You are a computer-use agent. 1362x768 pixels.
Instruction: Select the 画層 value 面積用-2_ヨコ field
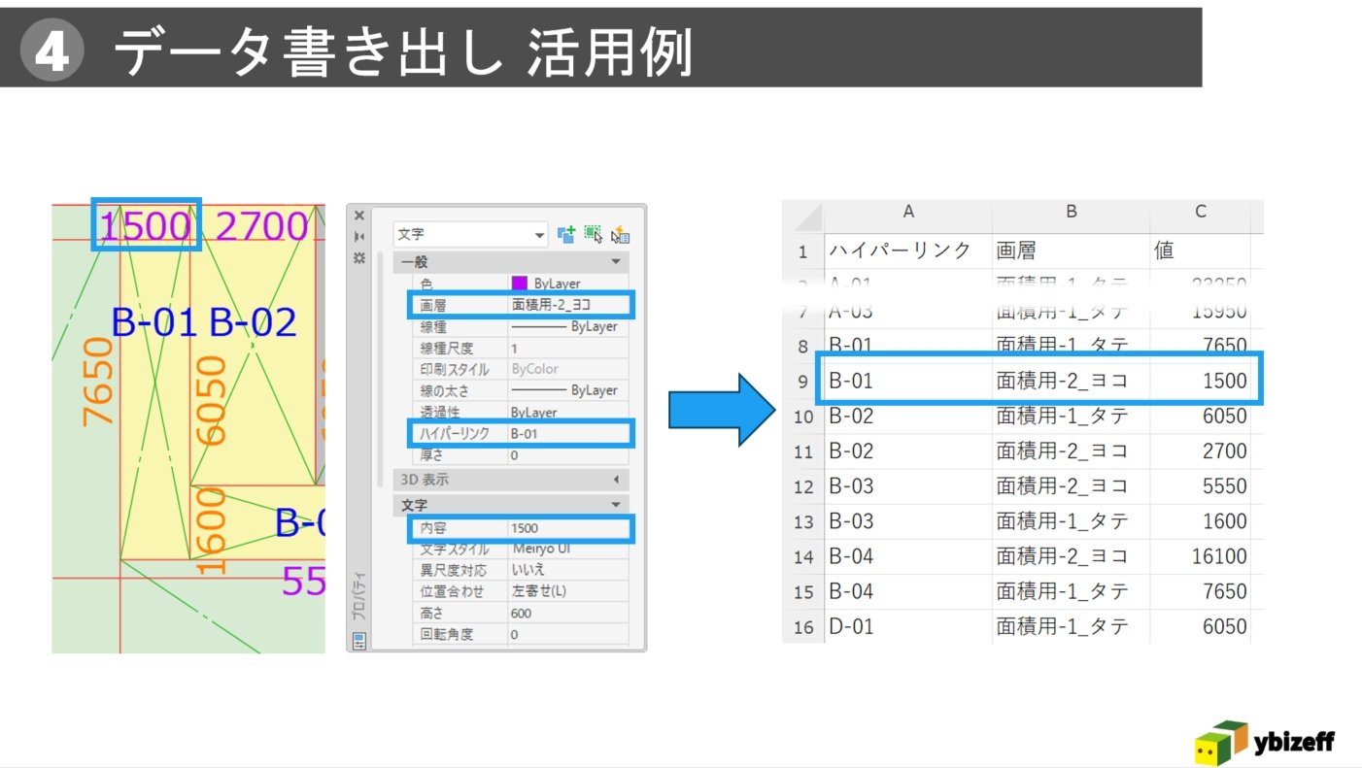(568, 305)
